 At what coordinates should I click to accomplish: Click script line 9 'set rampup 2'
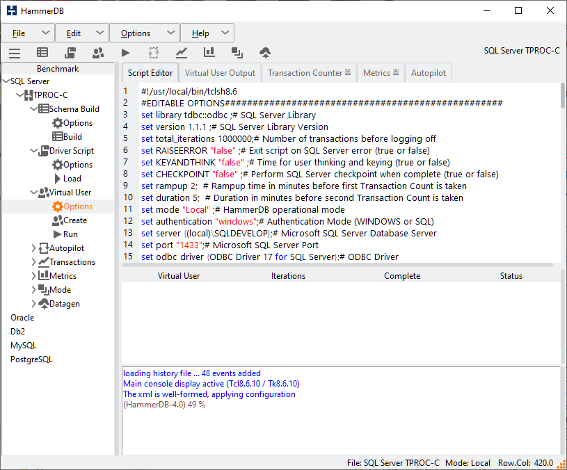tap(304, 186)
